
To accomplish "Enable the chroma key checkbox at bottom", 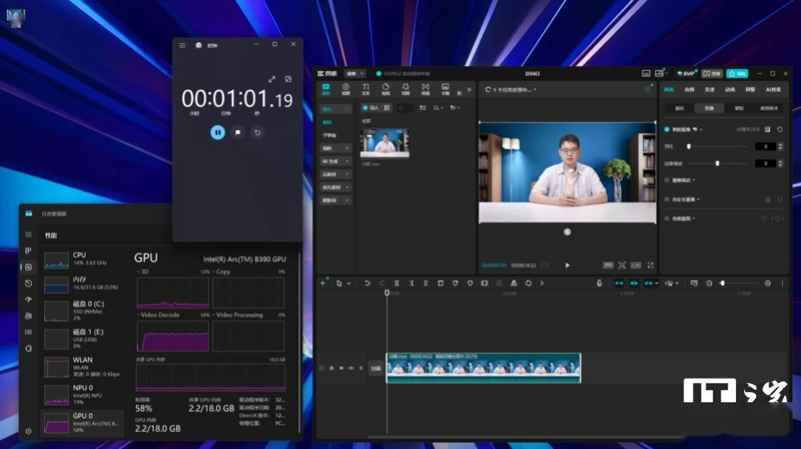I will click(667, 219).
